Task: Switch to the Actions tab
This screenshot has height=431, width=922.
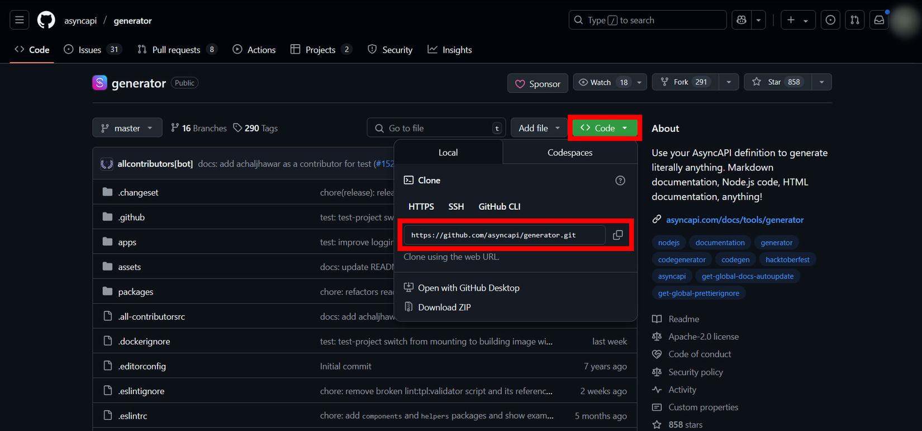Action: click(254, 50)
